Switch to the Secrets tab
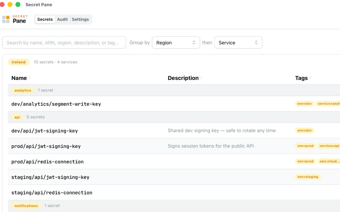Viewport: 340px width, 212px height. 45,19
